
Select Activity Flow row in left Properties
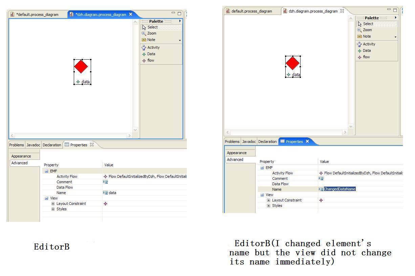pyautogui.click(x=114, y=176)
